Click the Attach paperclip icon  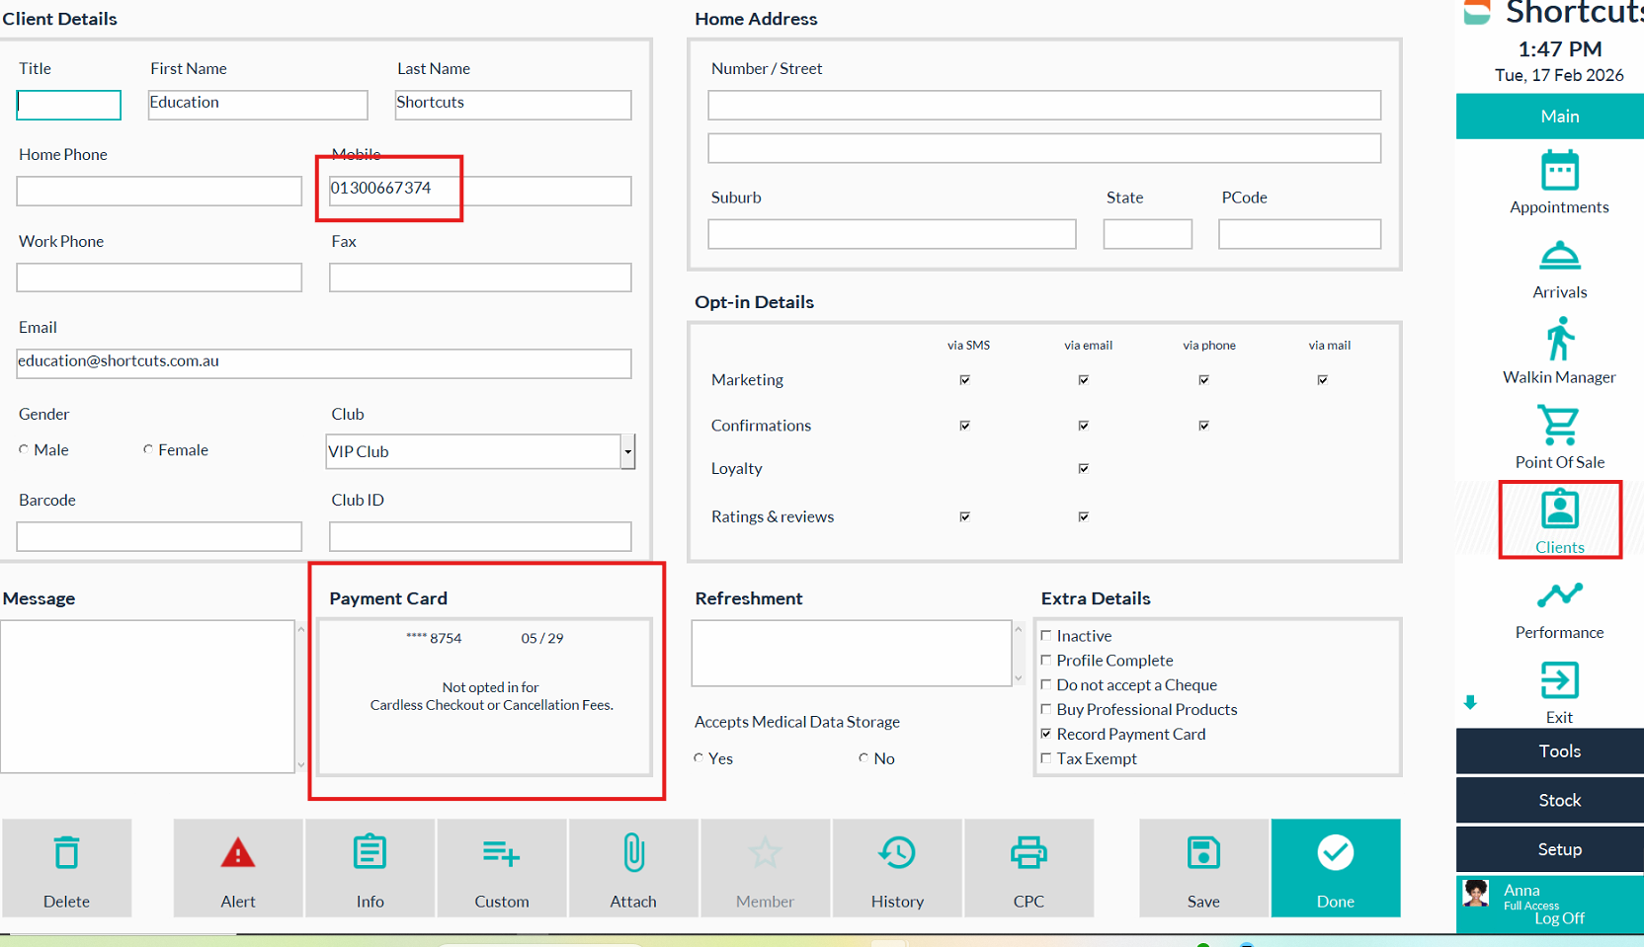pos(633,854)
